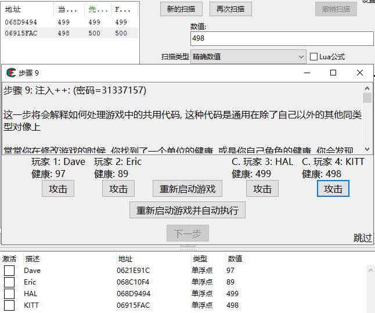The width and height of the screenshot is (375, 313).
Task: Enable the Lua公式 checkbox
Action: 313,57
